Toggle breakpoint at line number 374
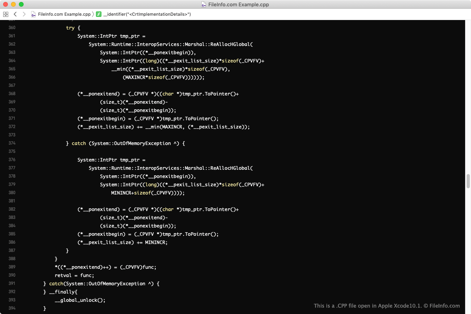Image resolution: width=471 pixels, height=314 pixels. click(x=12, y=143)
